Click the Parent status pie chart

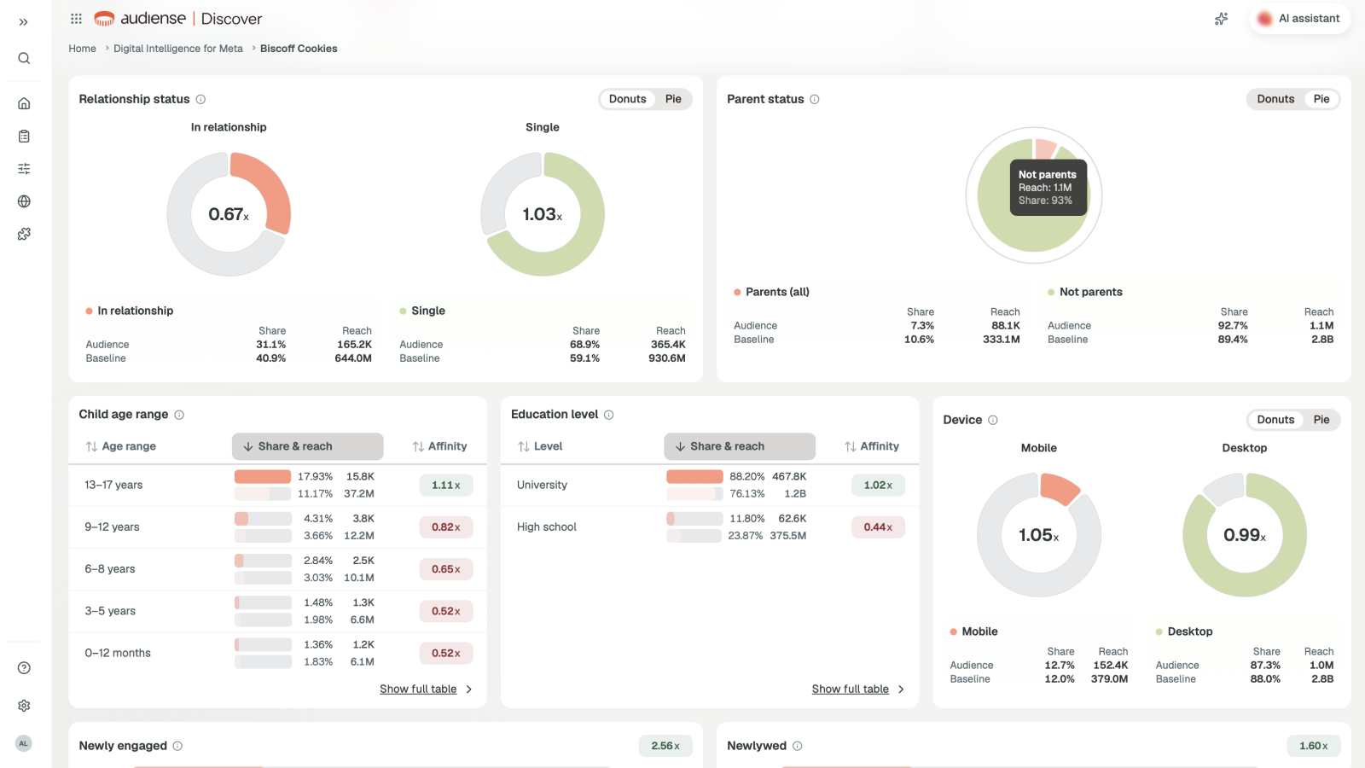(x=1034, y=195)
